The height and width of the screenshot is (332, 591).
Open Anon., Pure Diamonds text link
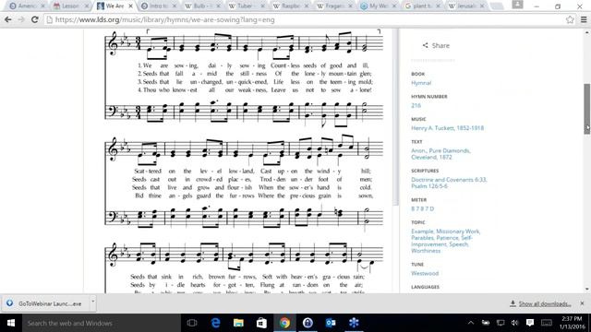point(440,154)
